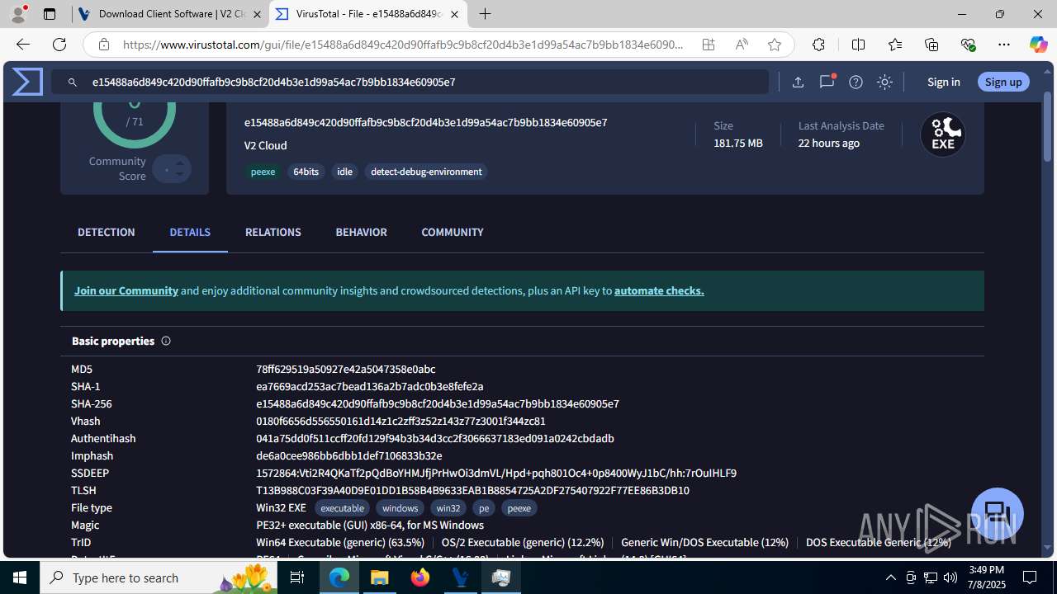Click the executable file type tag
This screenshot has height=594, width=1057.
[x=342, y=508]
